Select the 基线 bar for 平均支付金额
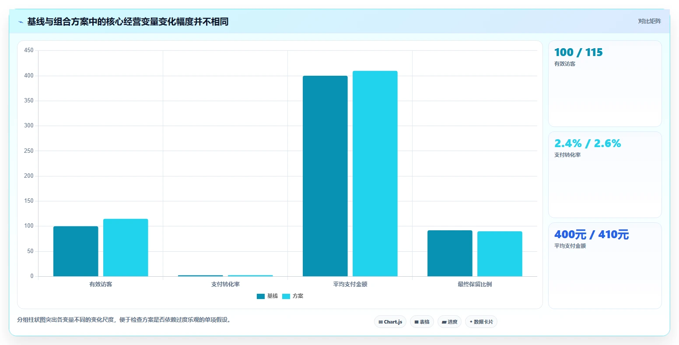The height and width of the screenshot is (345, 679). click(x=325, y=176)
